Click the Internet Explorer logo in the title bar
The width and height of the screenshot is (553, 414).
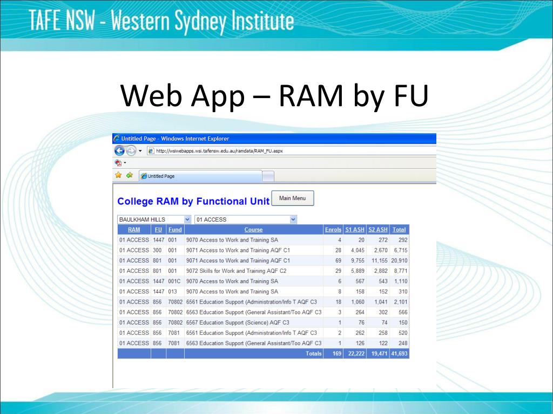(x=117, y=139)
